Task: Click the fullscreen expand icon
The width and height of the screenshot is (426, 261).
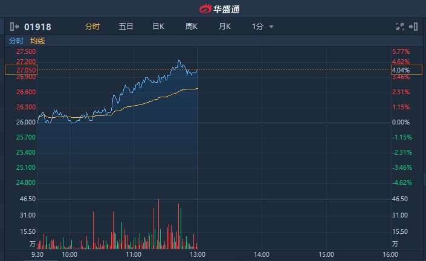Action: [399, 27]
